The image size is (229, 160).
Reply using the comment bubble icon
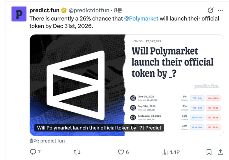[x=33, y=152]
